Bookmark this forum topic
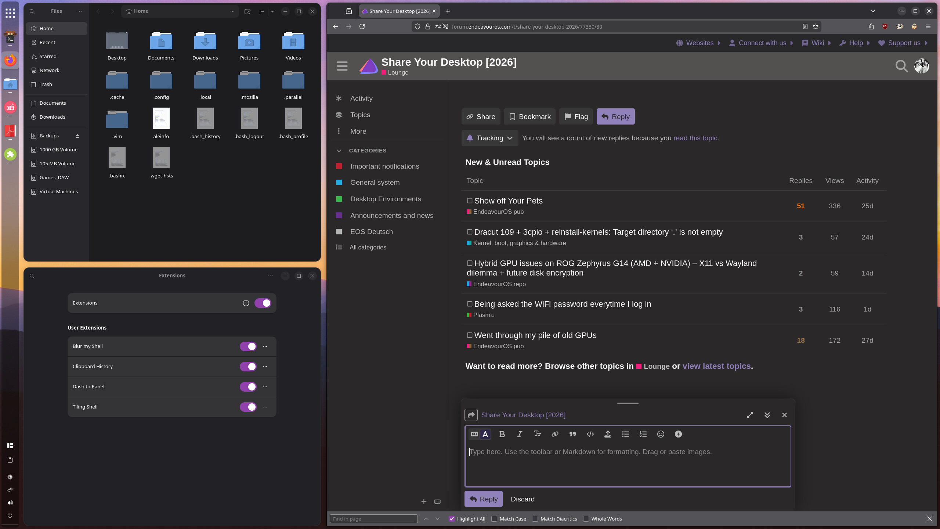This screenshot has height=529, width=940. 529,116
